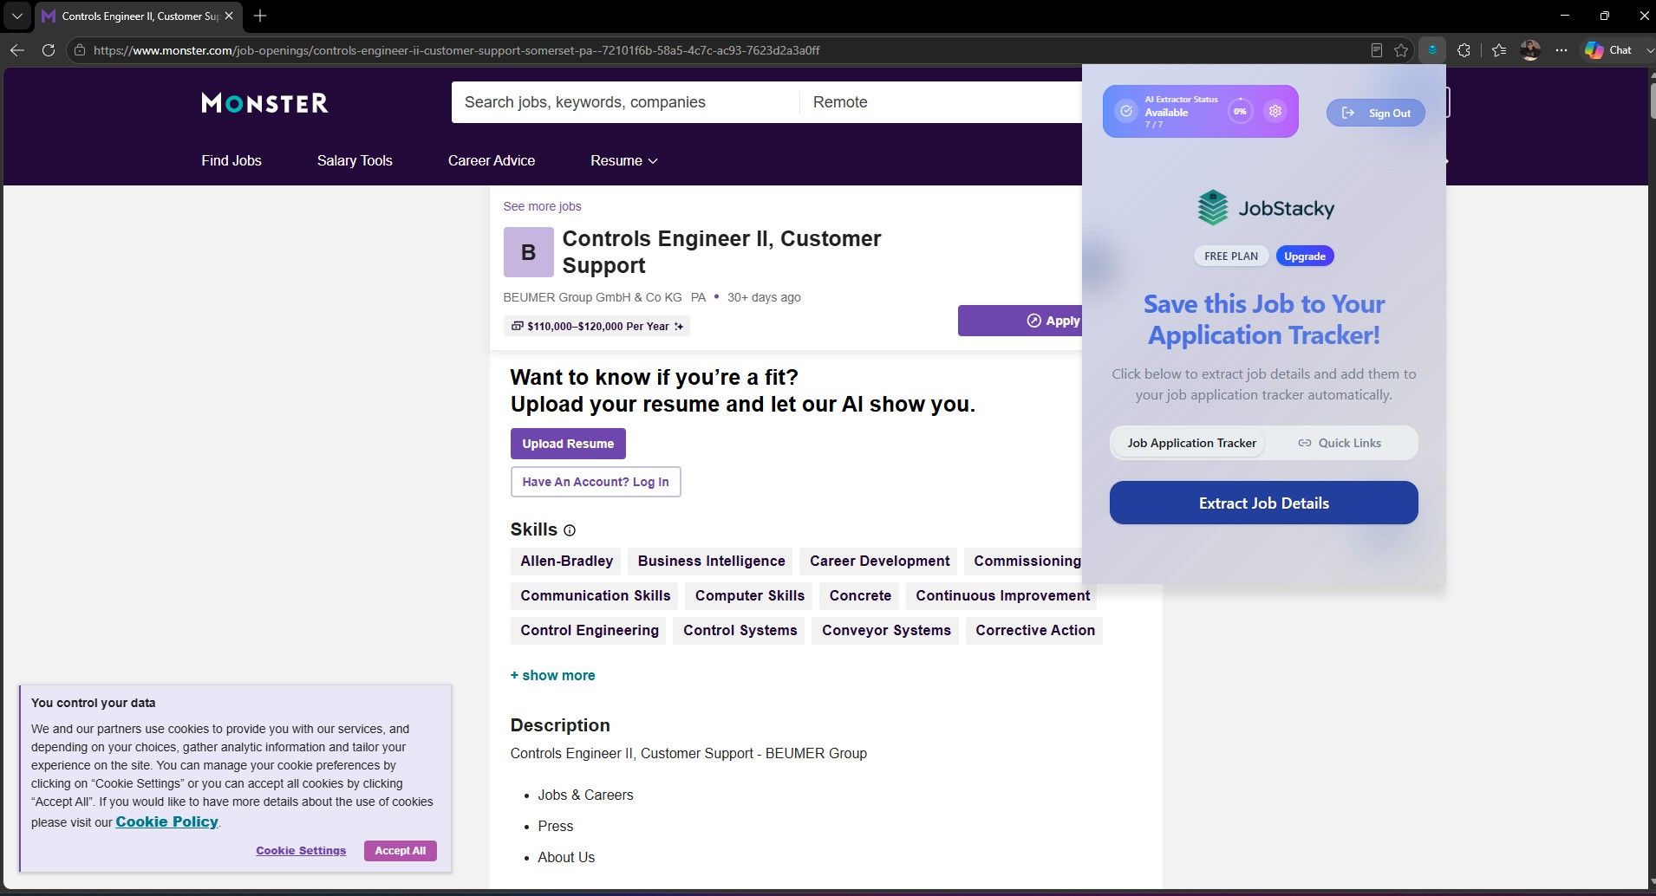Open Cookie Settings
The width and height of the screenshot is (1656, 896).
tap(301, 851)
